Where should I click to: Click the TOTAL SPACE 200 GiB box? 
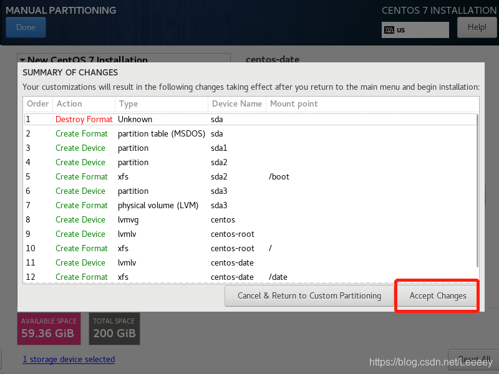point(114,328)
